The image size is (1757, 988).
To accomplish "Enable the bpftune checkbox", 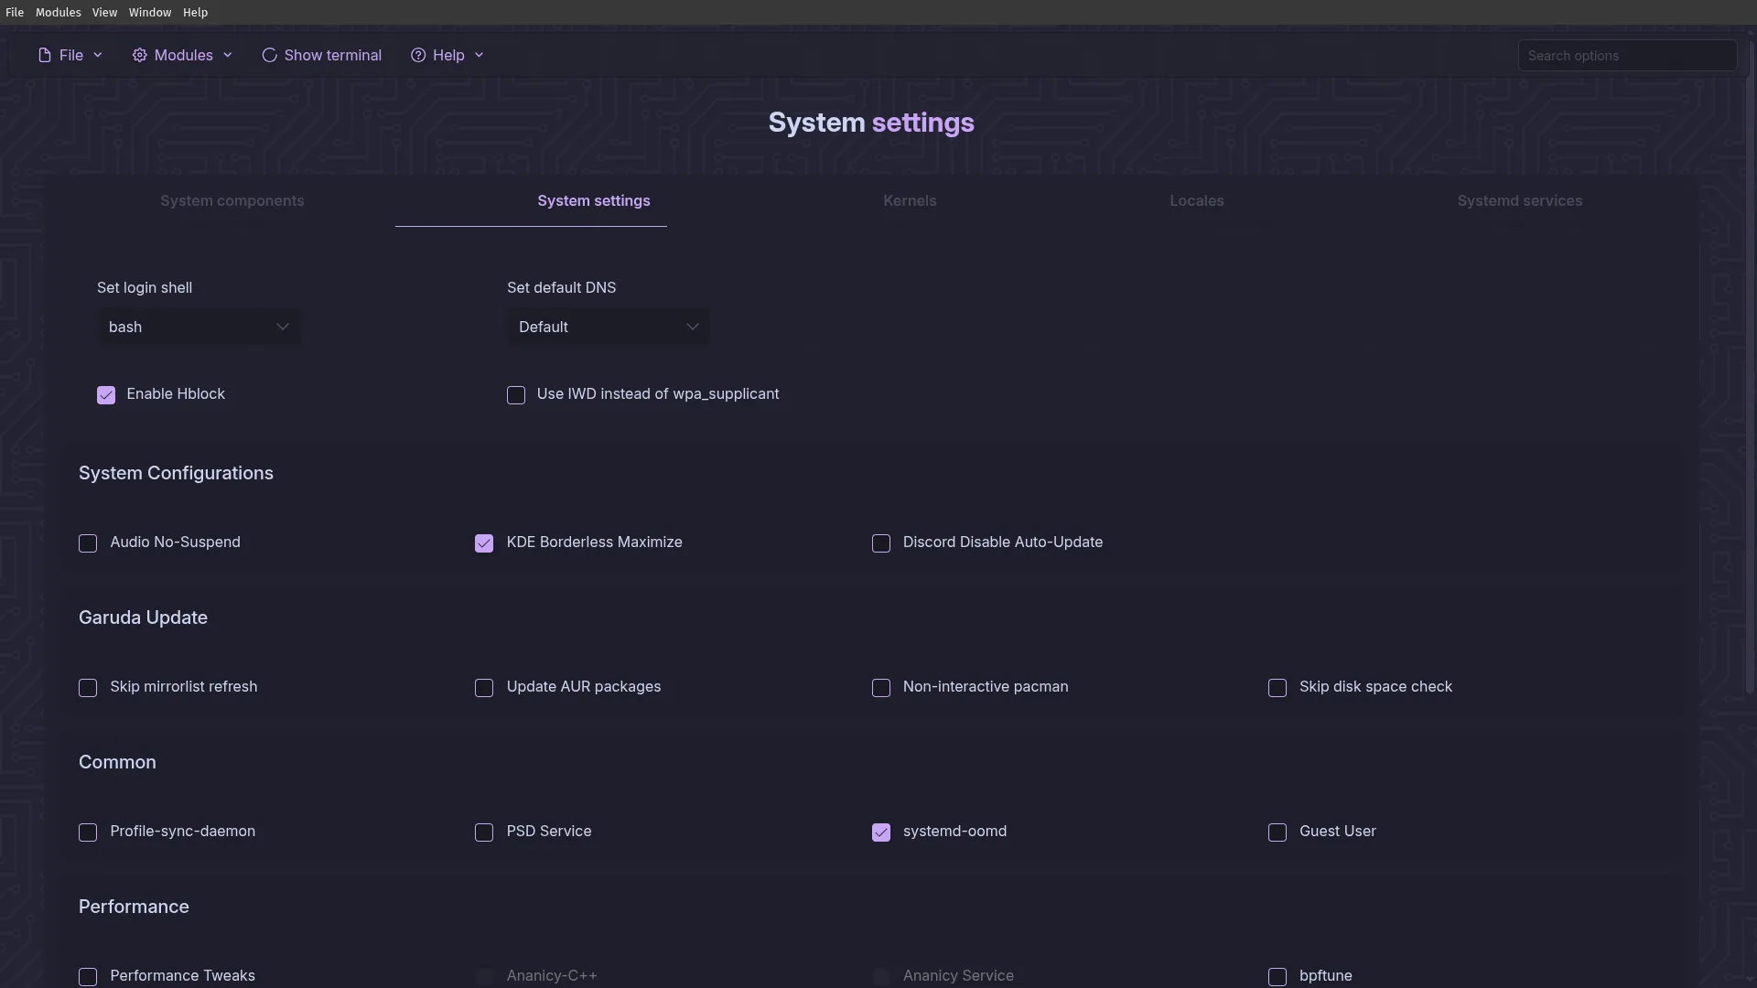I will [1277, 977].
